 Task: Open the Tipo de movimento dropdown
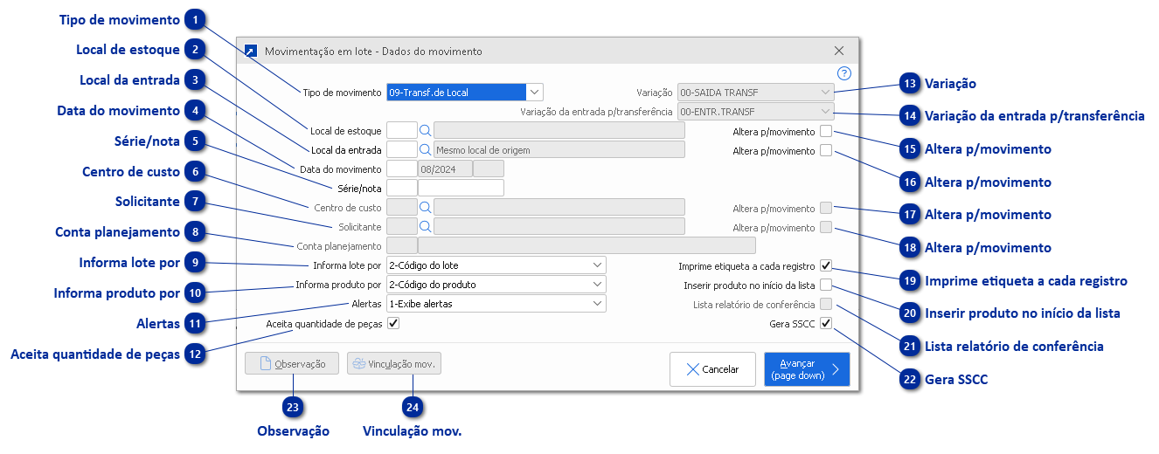click(x=535, y=92)
